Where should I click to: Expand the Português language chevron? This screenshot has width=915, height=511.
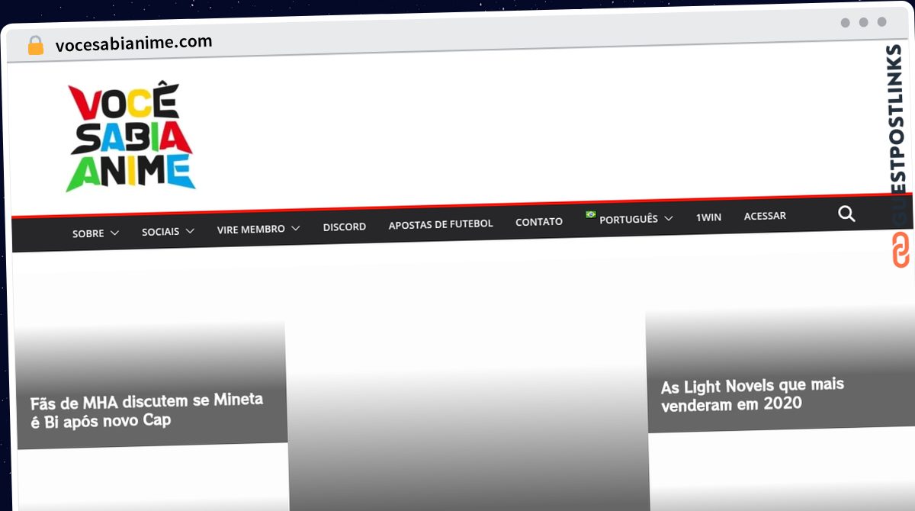[668, 218]
